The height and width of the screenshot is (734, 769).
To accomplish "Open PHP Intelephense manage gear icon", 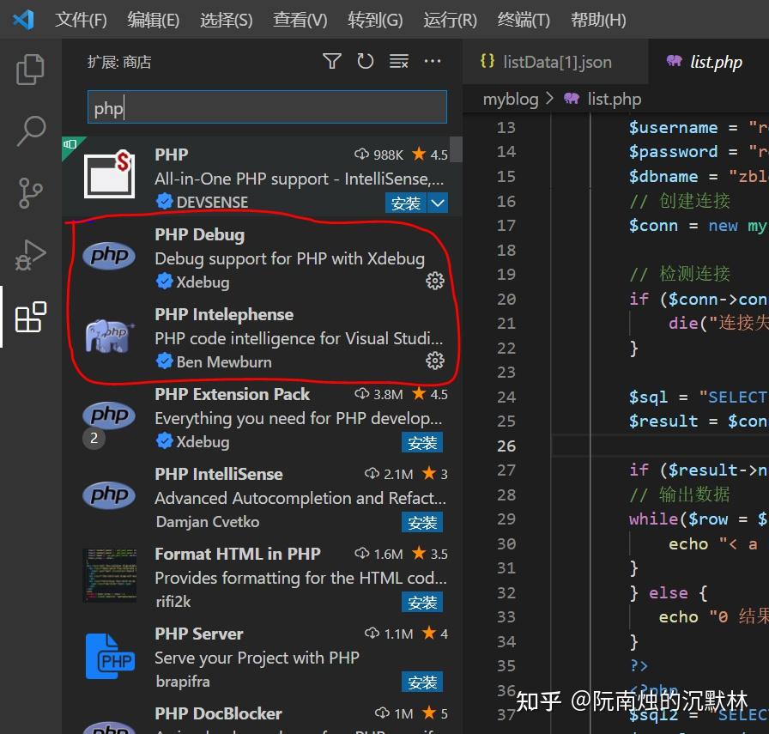I will click(435, 361).
